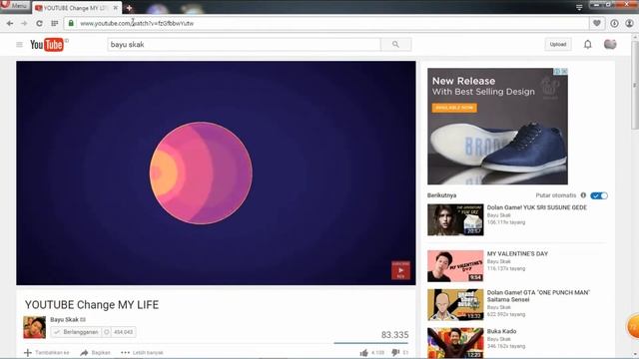
Task: Go back to the previous page
Action: (x=10, y=24)
